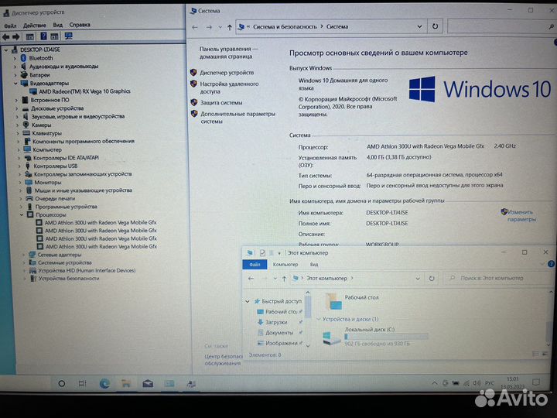This screenshot has width=557, height=418.
Task: Collapse the DESKTOP-LTJ4JSE root node
Action: click(x=6, y=50)
